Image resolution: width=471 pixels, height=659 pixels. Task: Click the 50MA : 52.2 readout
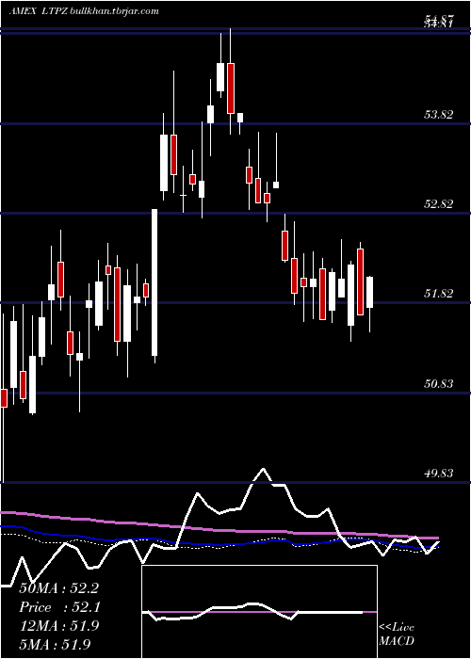coord(58,588)
